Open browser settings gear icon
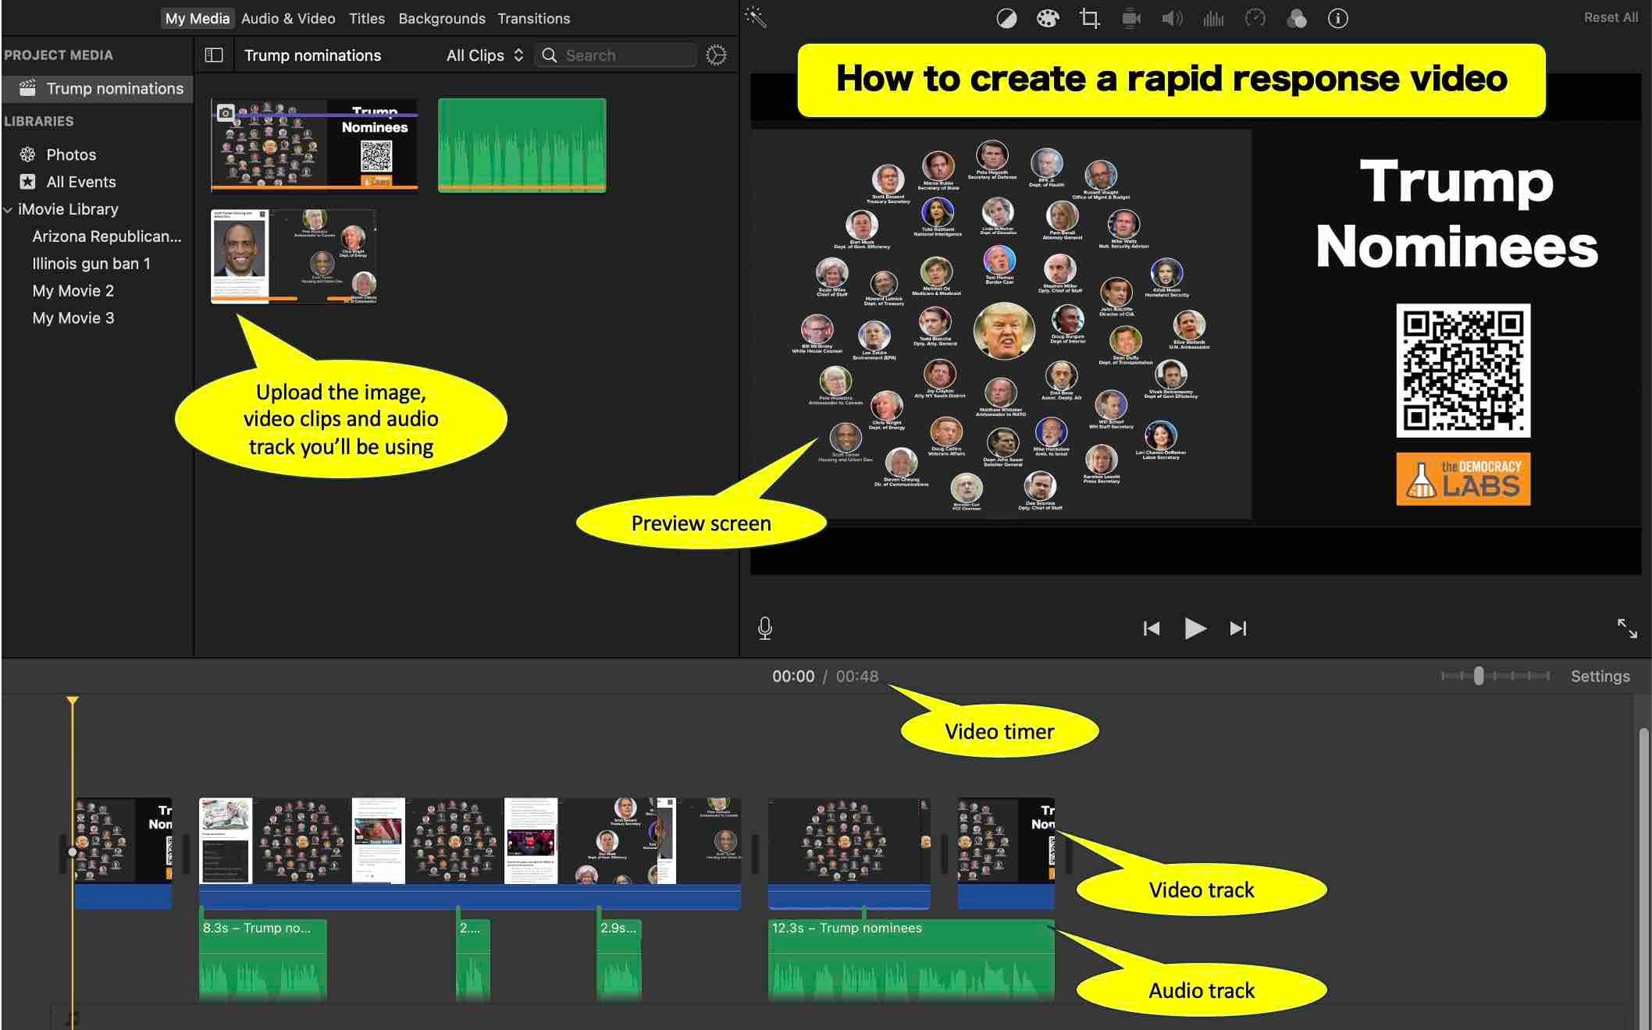 (716, 55)
